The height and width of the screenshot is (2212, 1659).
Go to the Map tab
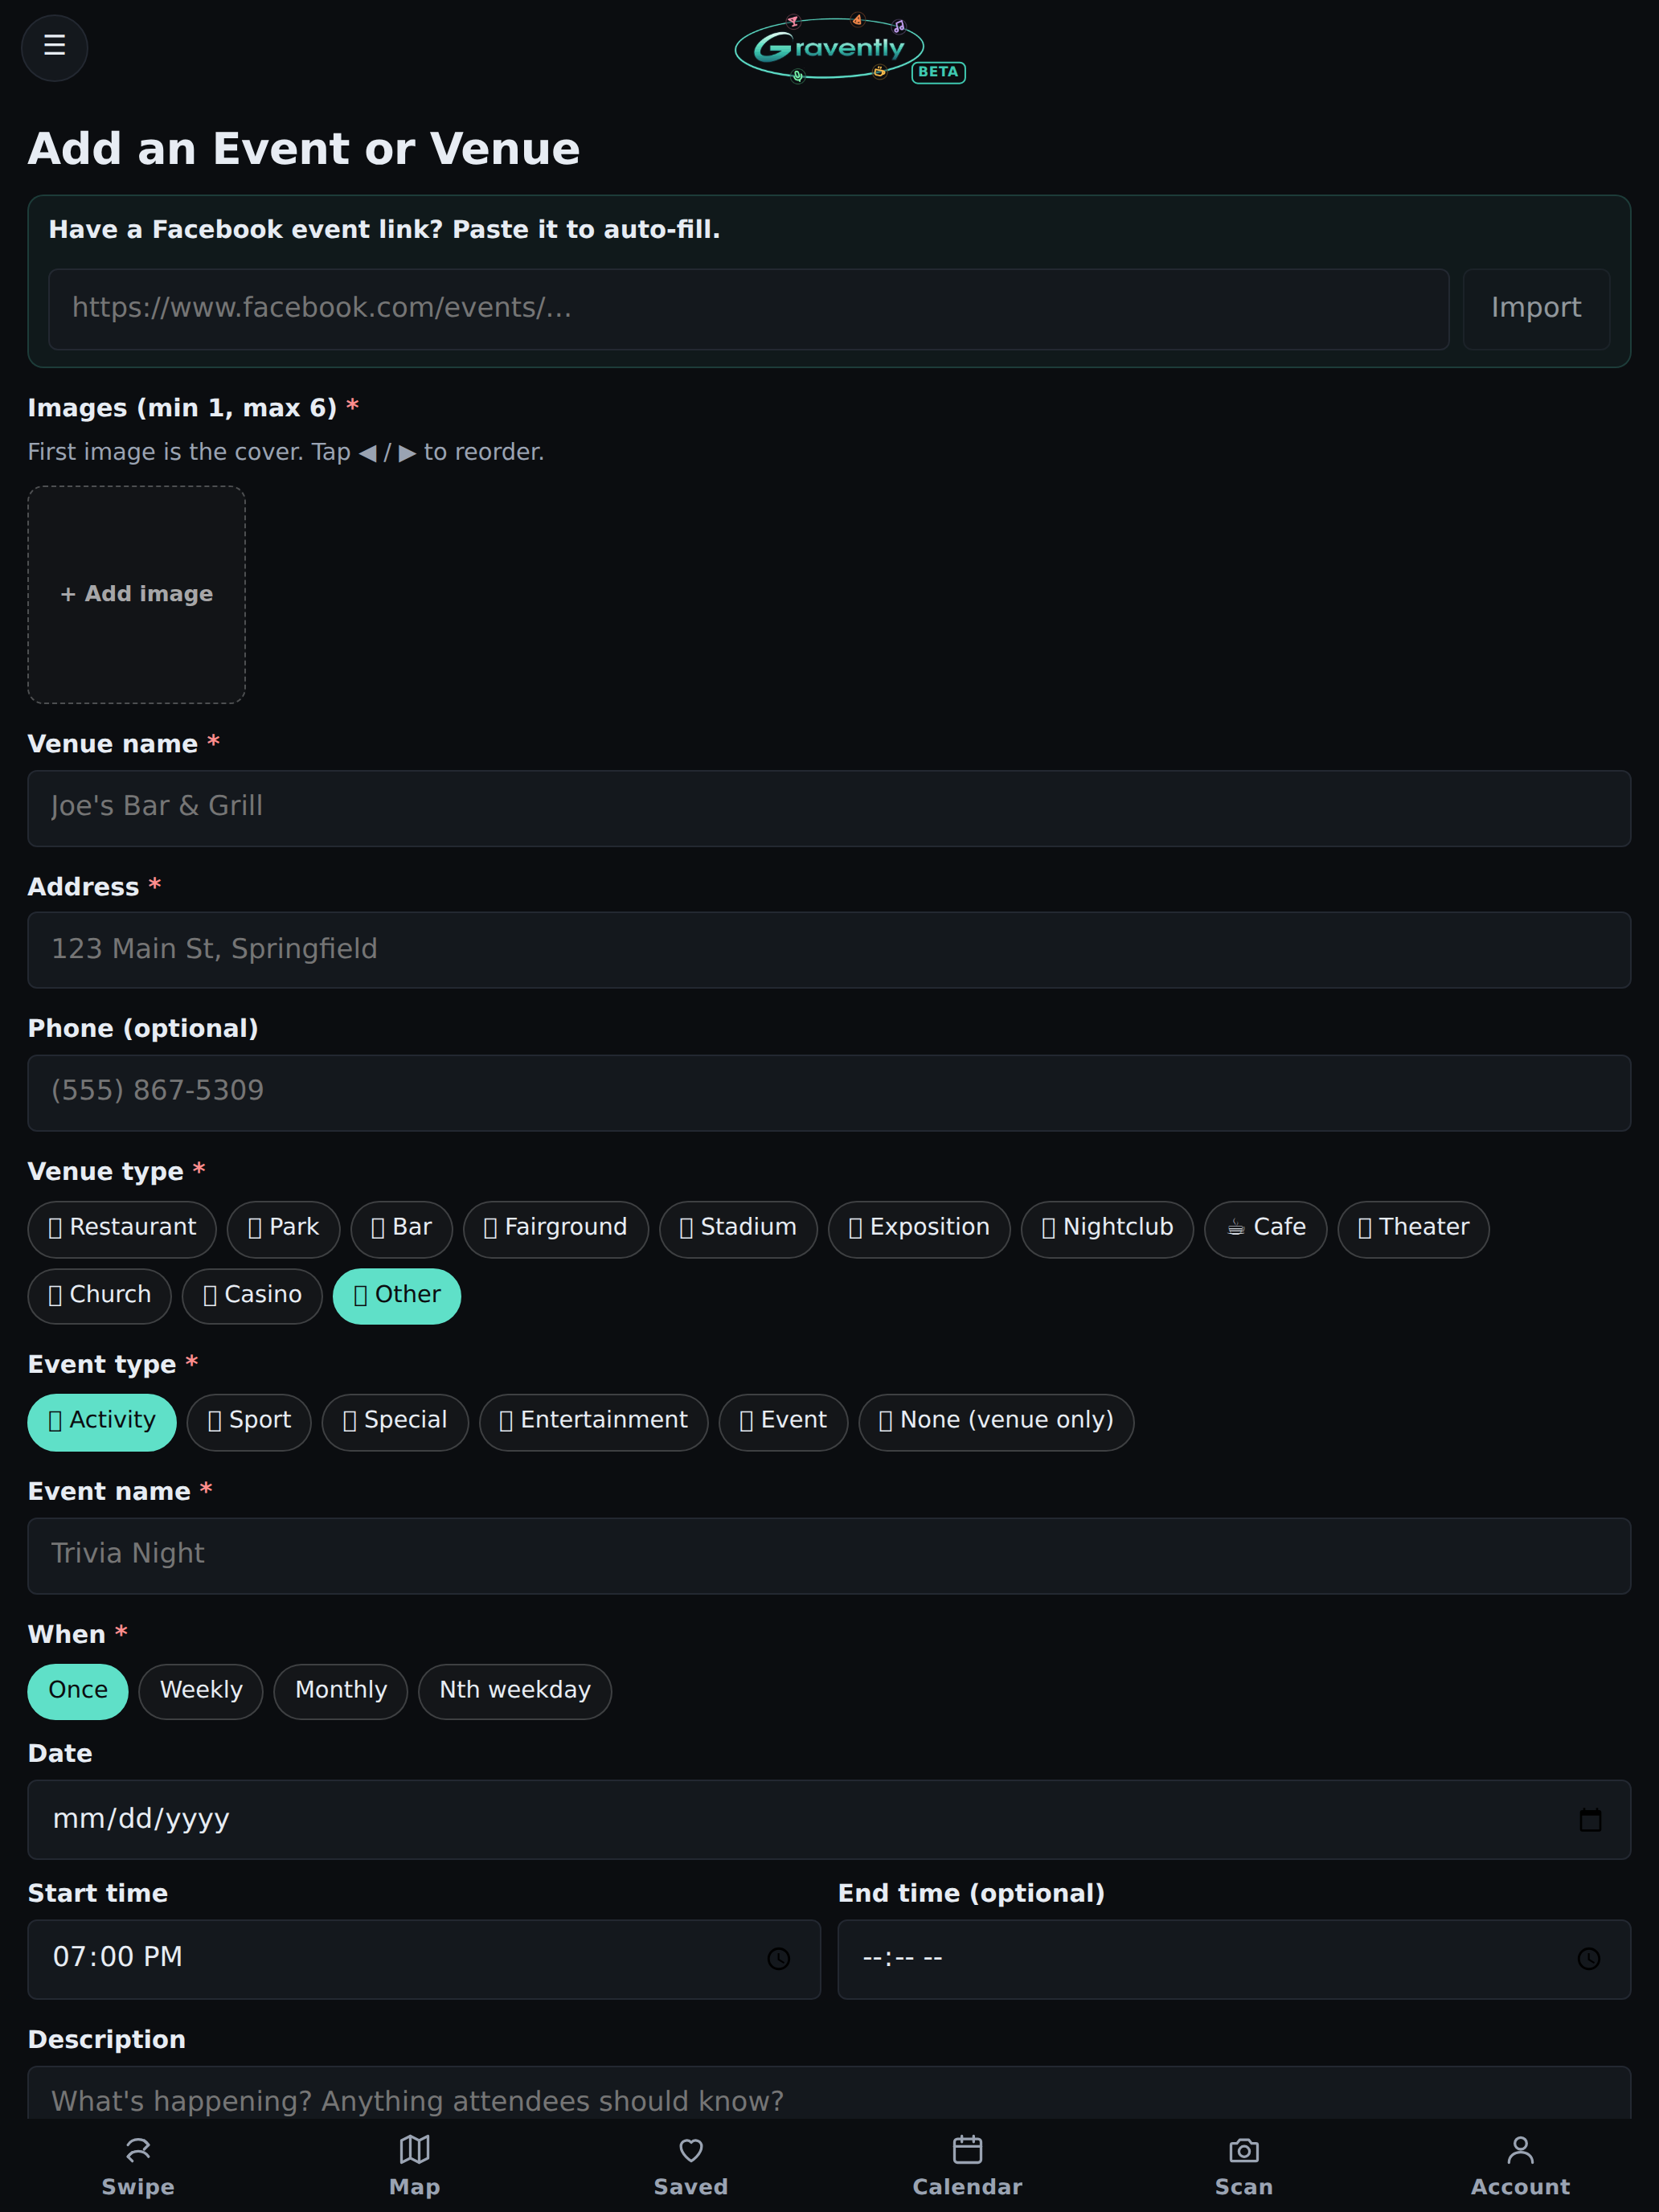[414, 2165]
